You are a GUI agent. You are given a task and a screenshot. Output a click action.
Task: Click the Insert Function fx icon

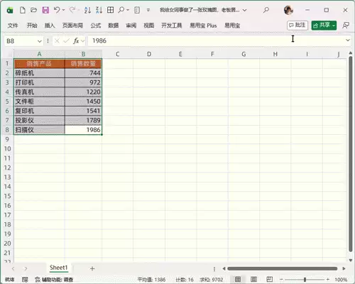pyautogui.click(x=76, y=41)
